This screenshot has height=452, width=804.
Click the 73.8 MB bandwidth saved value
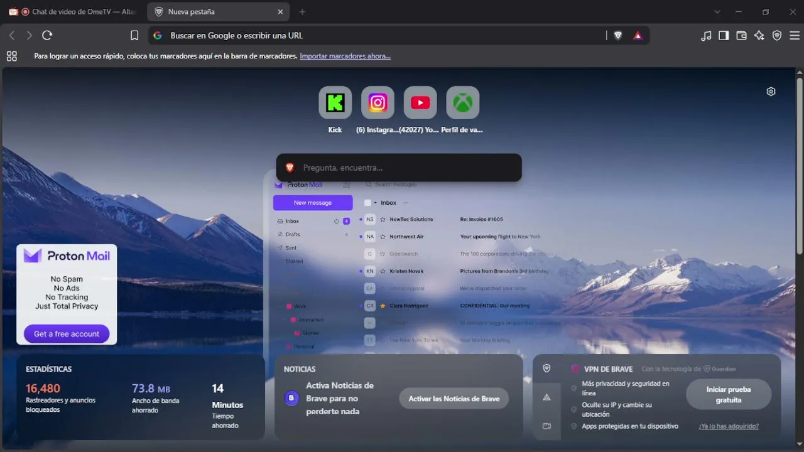[x=151, y=389]
